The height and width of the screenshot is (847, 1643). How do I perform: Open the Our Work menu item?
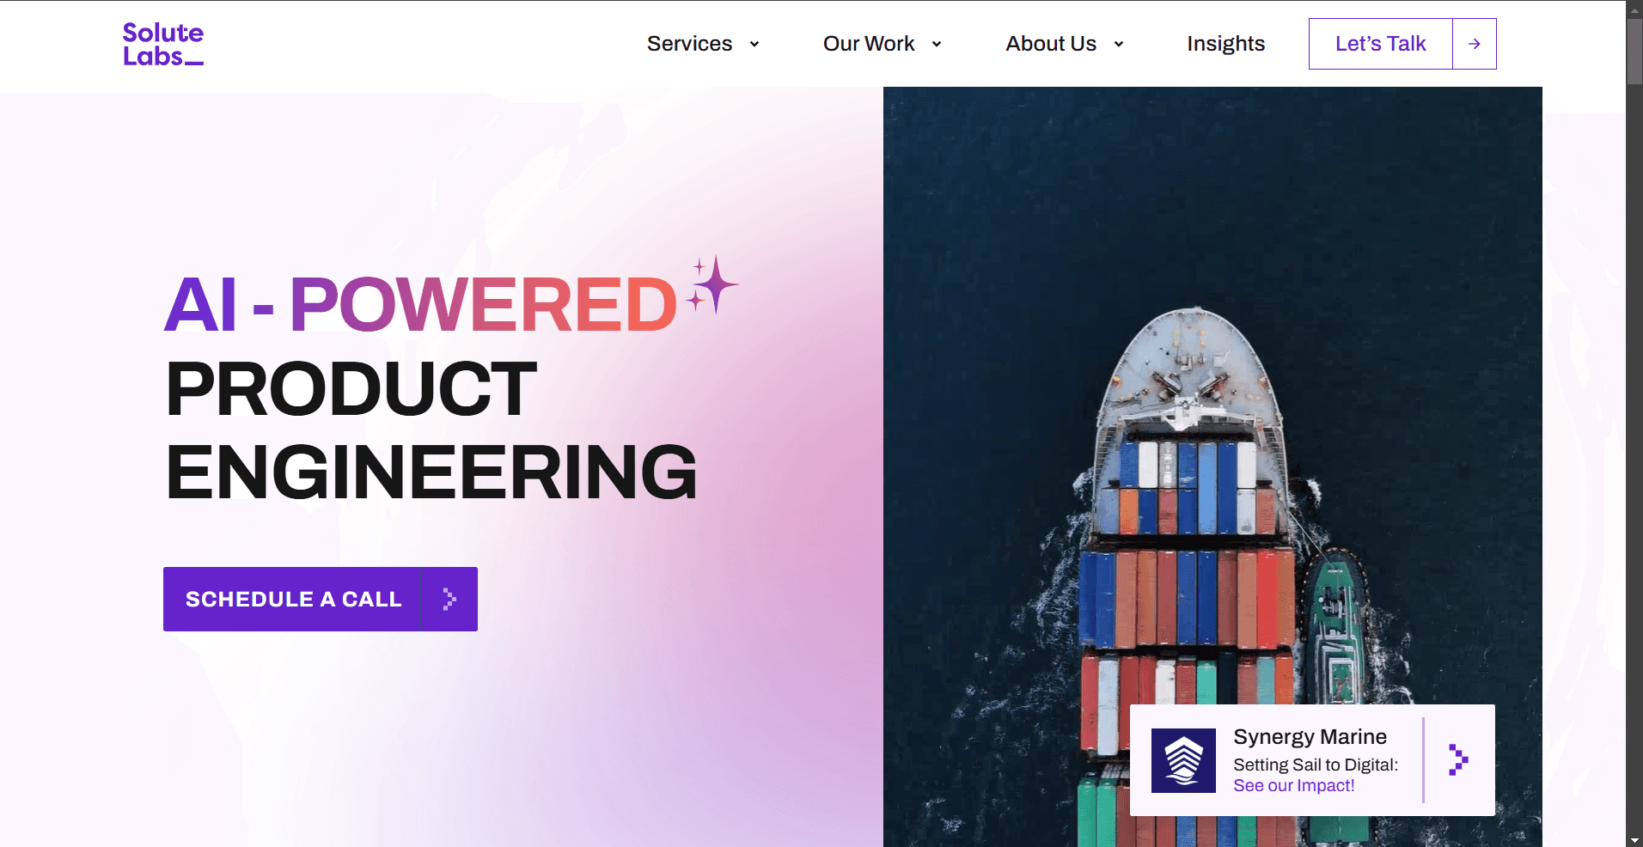[869, 44]
